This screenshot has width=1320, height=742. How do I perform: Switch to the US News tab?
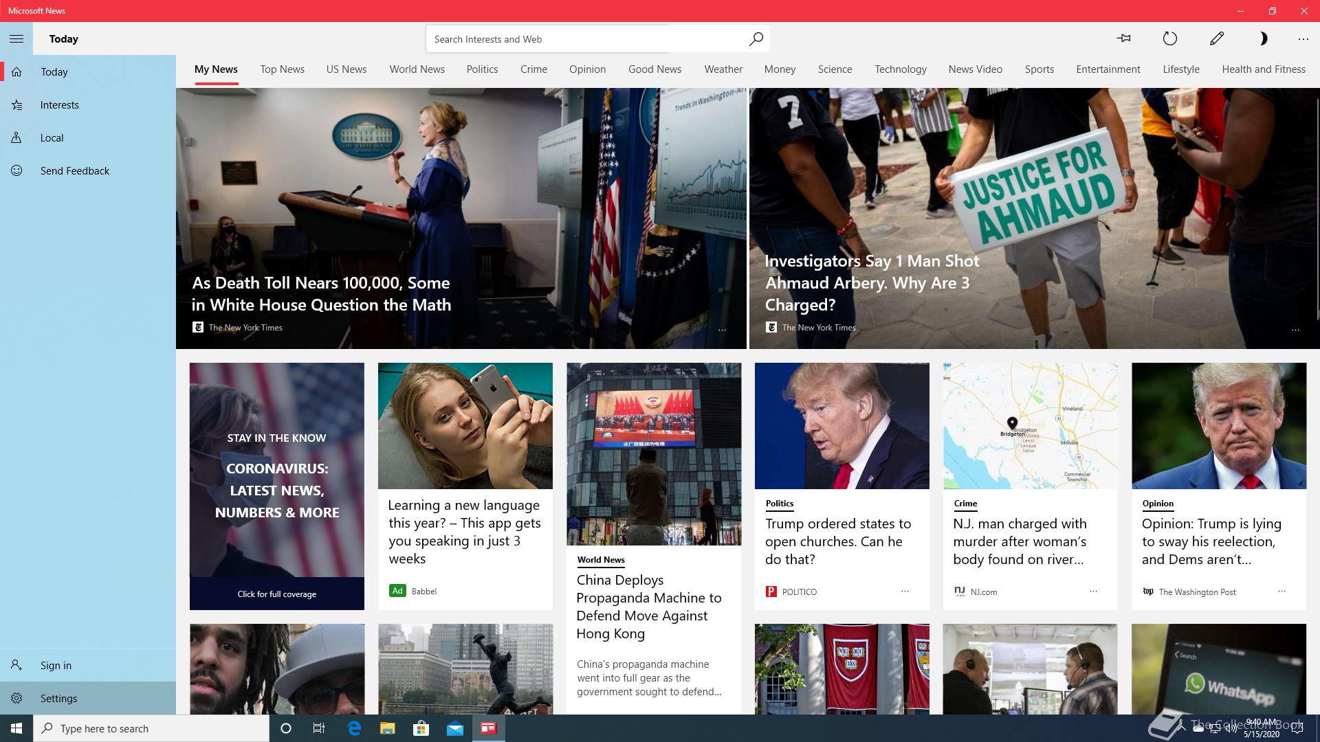[346, 69]
